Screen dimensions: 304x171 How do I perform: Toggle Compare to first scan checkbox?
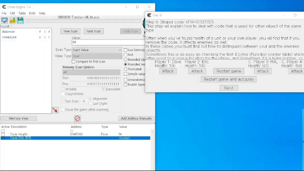click(x=73, y=62)
